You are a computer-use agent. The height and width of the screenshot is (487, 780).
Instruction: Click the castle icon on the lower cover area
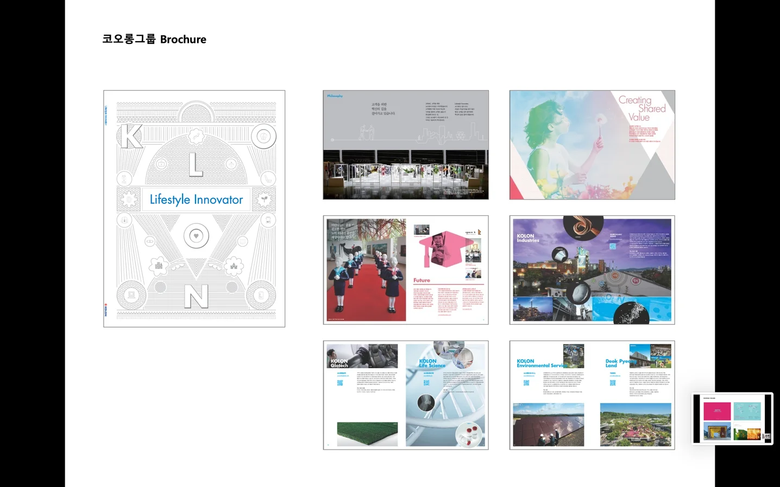(233, 265)
